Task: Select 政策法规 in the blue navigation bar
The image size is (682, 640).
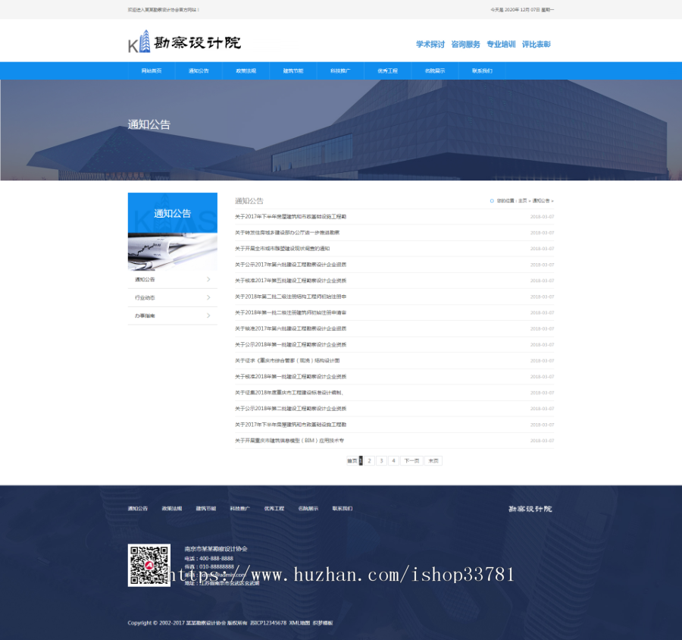Action: coord(246,71)
